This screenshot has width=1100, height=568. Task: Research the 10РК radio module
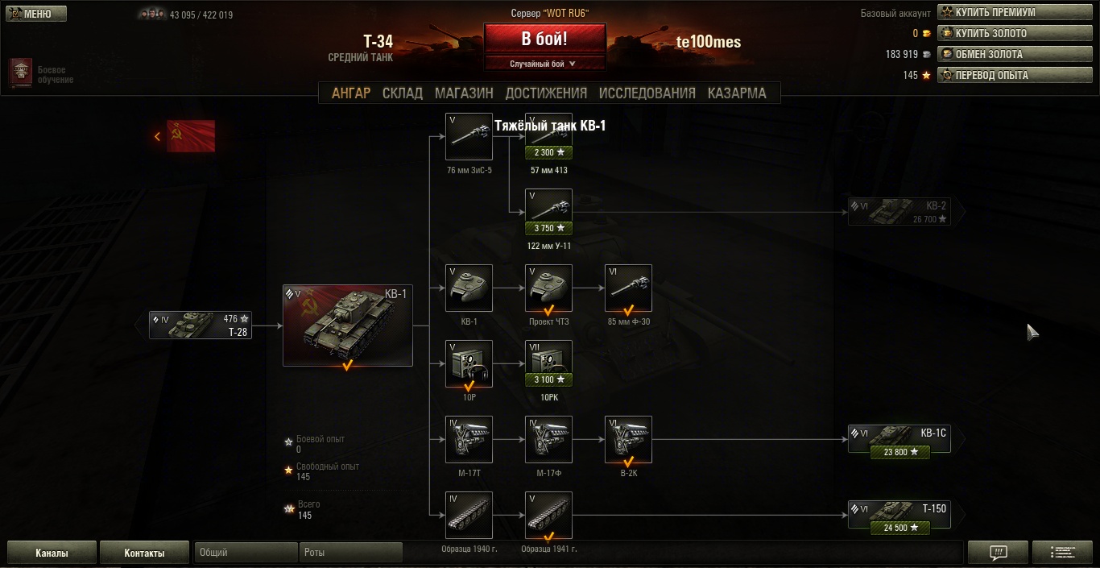tap(548, 363)
